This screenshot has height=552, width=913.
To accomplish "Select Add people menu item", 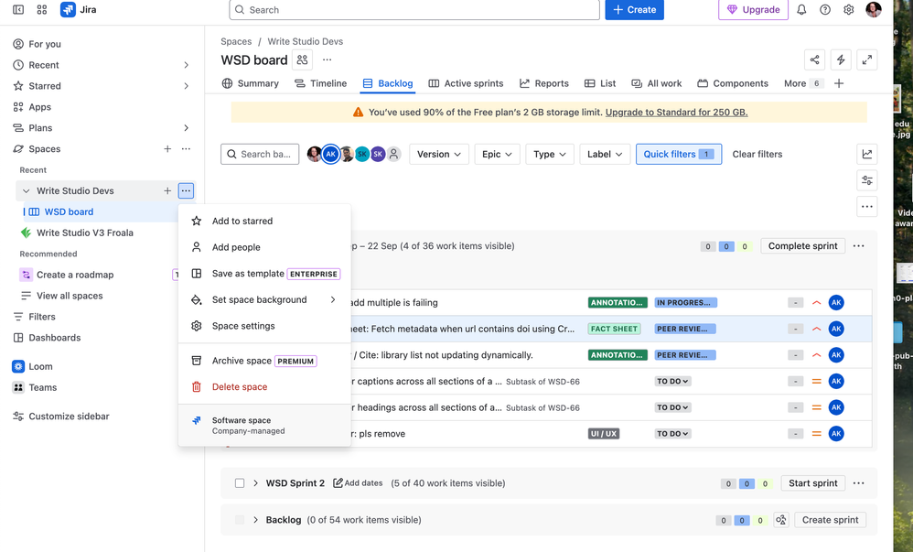I will (x=264, y=247).
